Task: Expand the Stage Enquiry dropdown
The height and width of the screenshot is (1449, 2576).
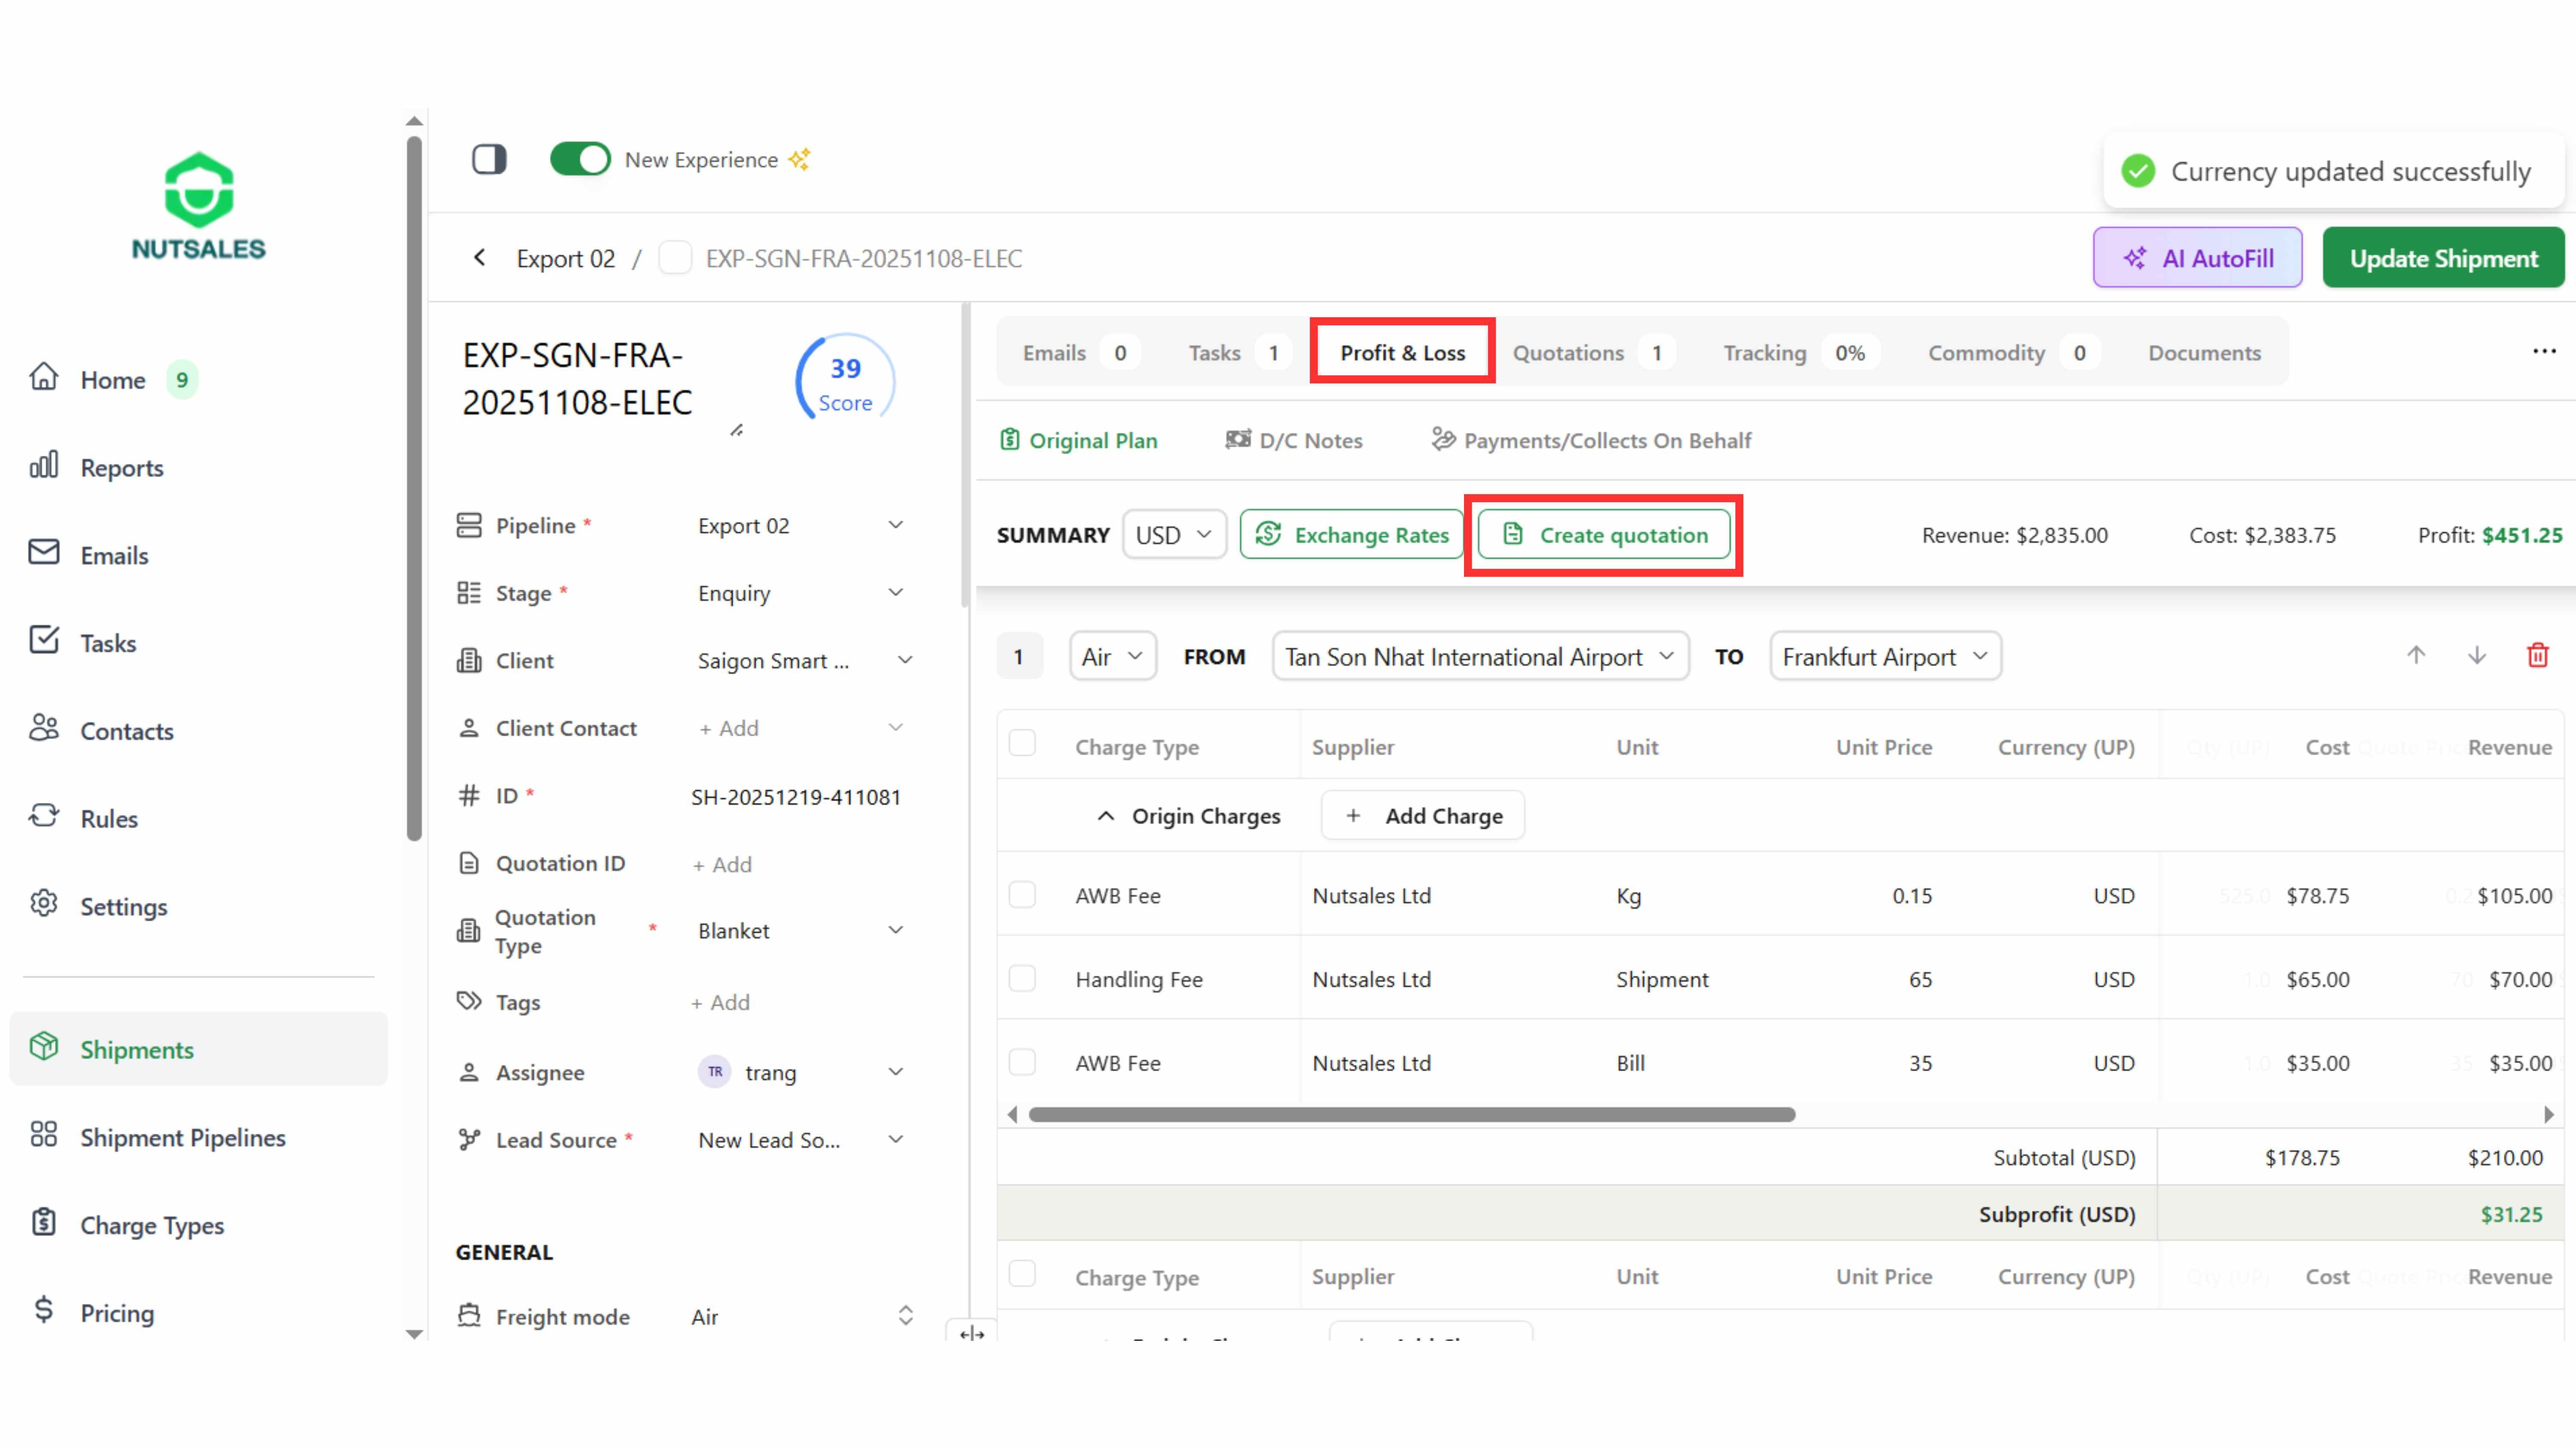Action: [x=800, y=593]
